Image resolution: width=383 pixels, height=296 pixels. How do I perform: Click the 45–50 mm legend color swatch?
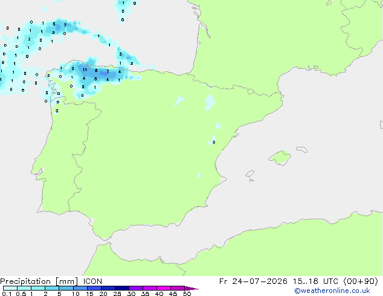(178, 288)
